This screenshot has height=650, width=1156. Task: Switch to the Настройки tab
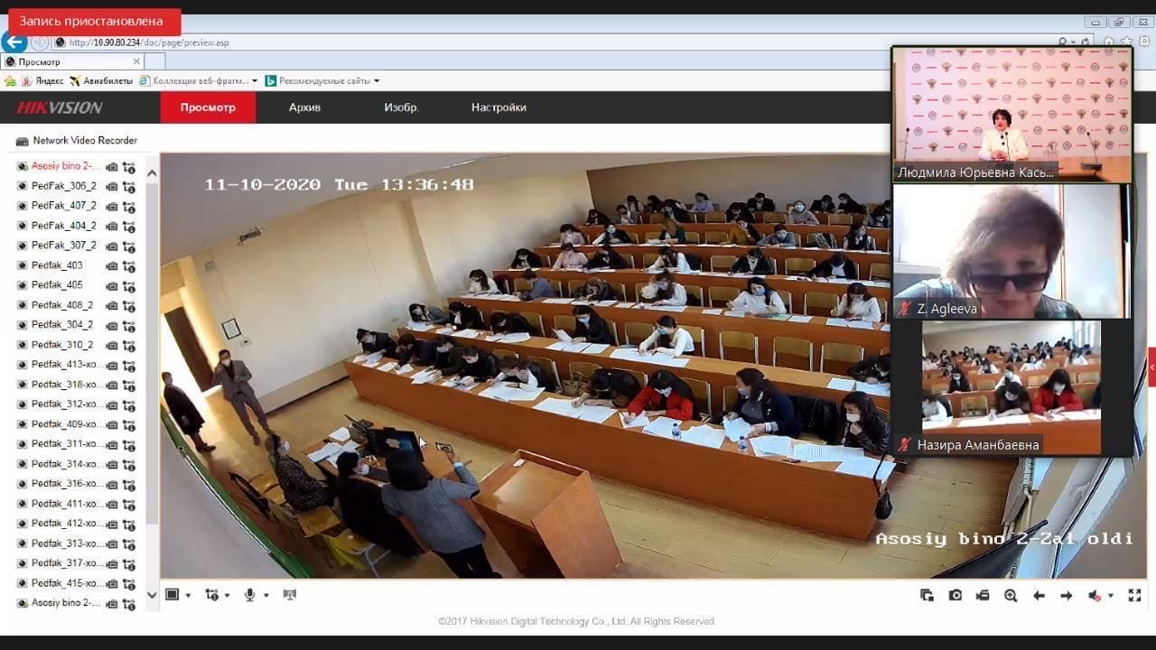[499, 107]
